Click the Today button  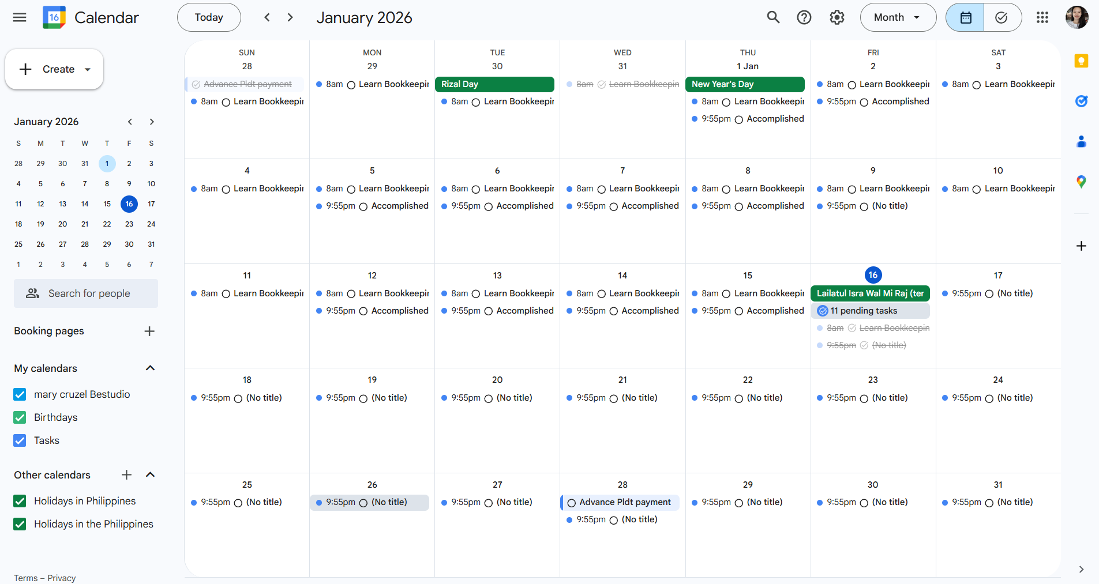(x=209, y=17)
